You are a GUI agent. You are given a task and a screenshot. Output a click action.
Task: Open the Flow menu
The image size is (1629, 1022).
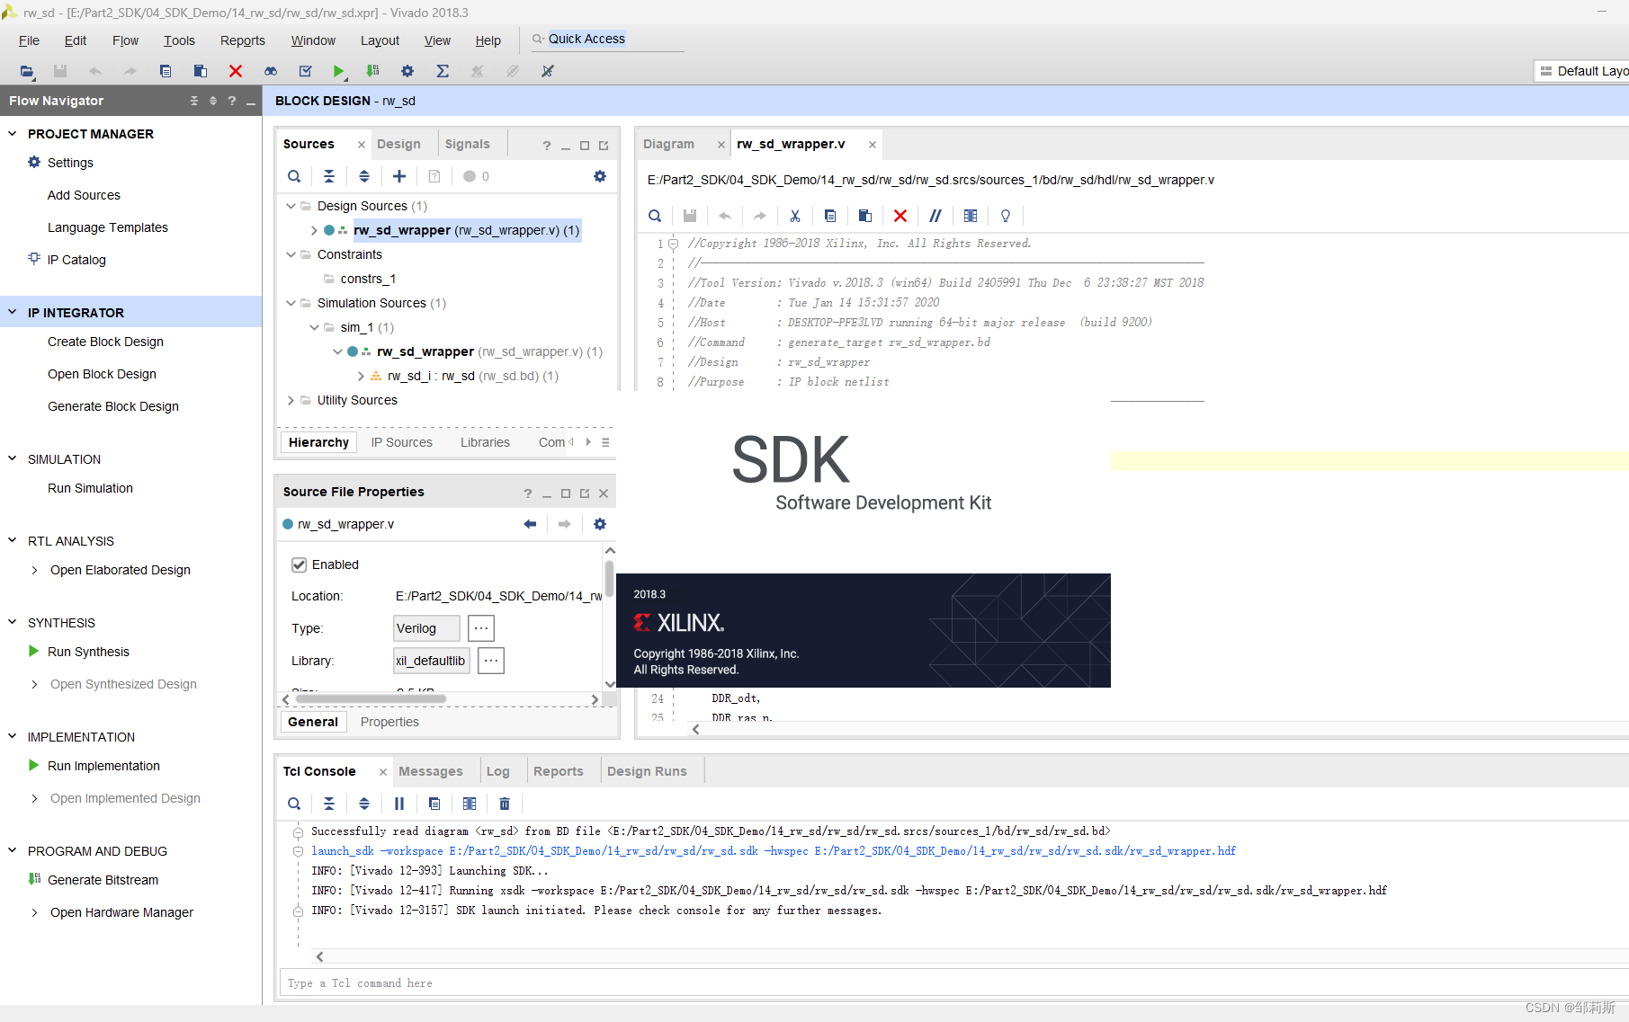(125, 40)
